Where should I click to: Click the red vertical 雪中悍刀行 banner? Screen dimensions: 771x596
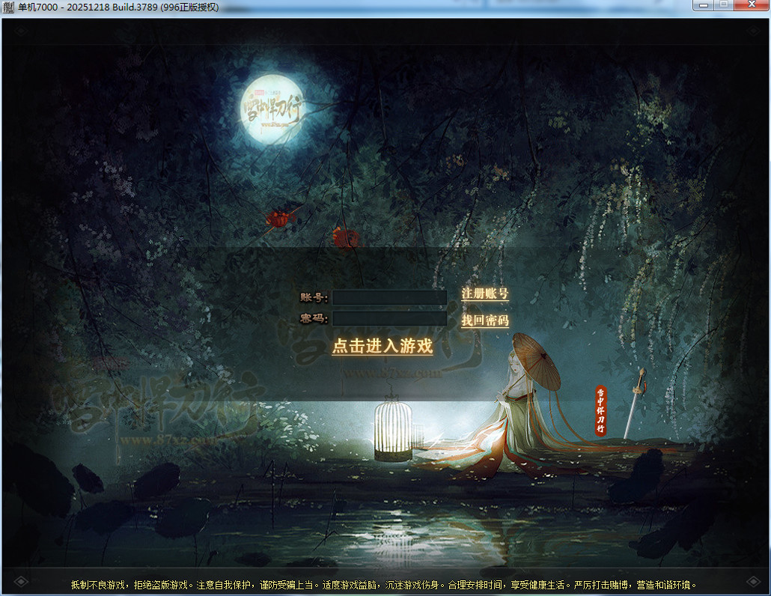600,410
